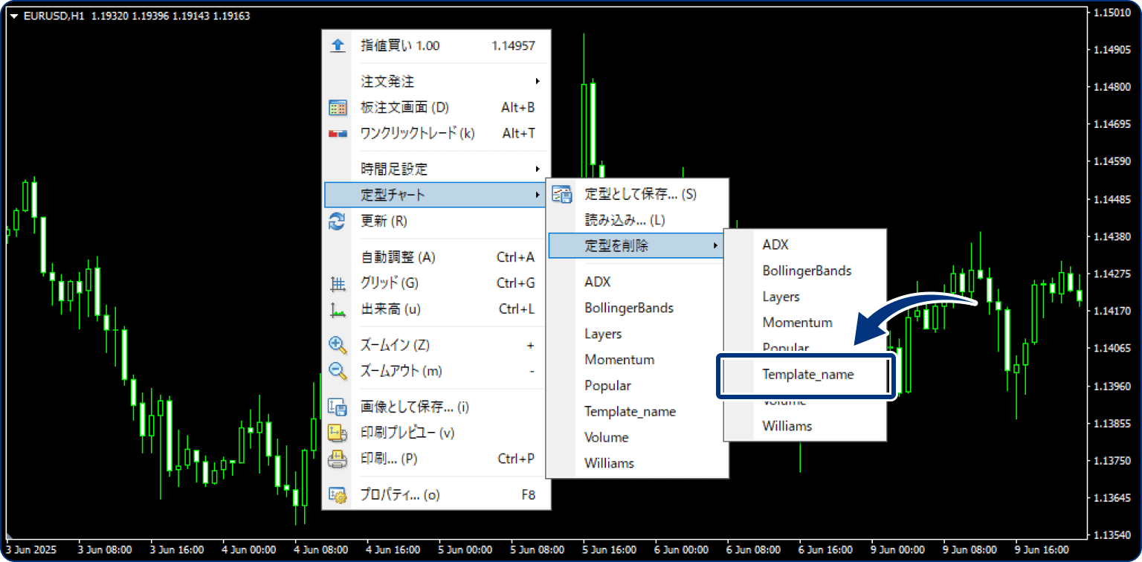Click time label 5 Jun 08:00
Screen dimensions: 1142x562
pos(538,550)
